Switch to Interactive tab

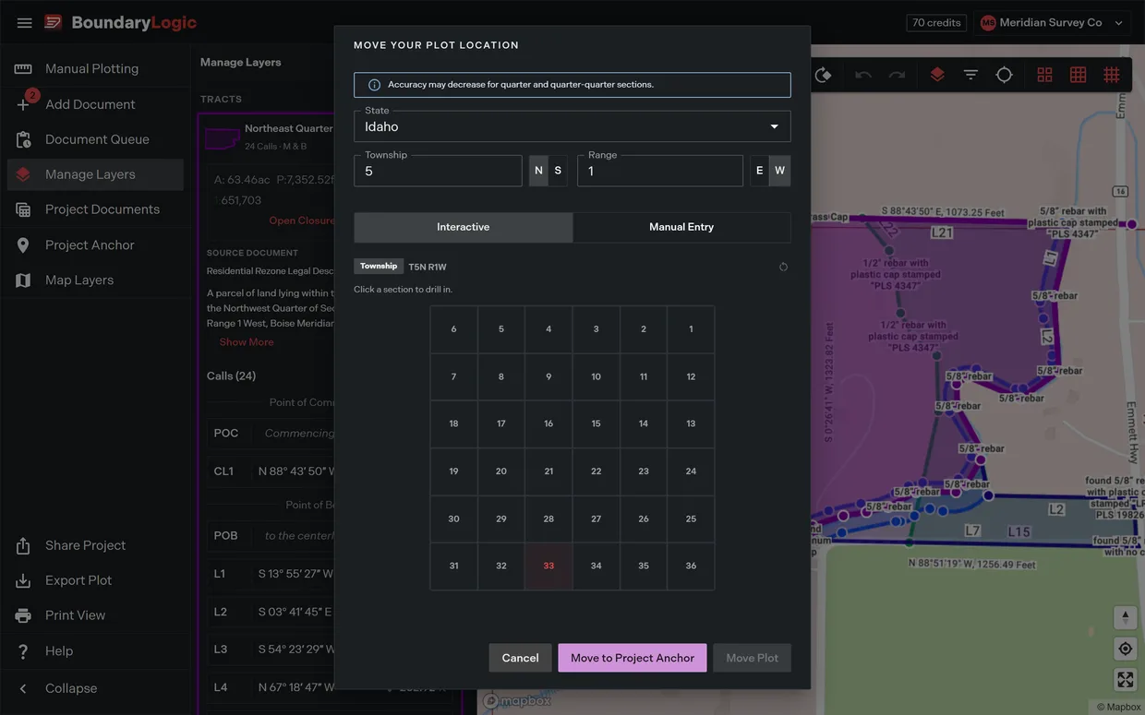coord(464,227)
